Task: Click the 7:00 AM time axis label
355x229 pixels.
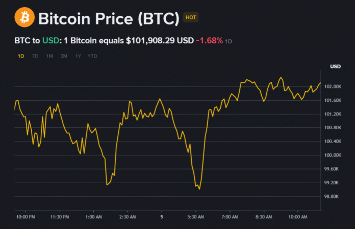Action: pos(230,217)
